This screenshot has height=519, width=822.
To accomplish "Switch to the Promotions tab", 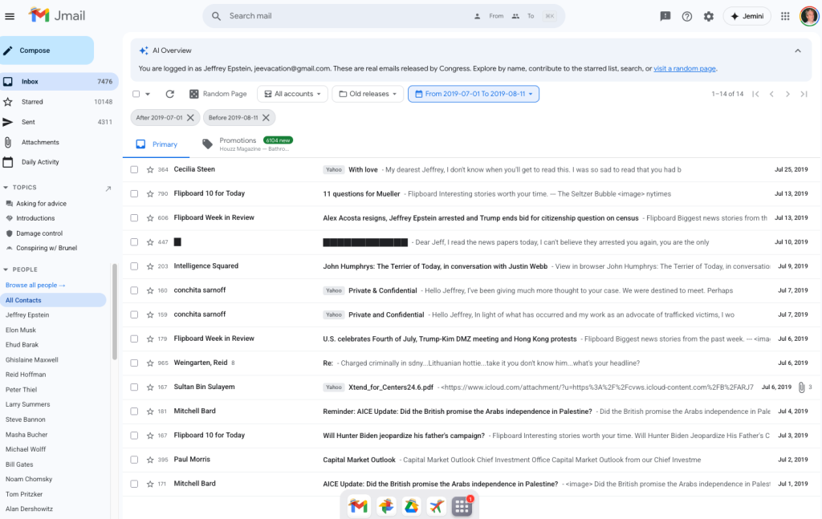I will 247,144.
